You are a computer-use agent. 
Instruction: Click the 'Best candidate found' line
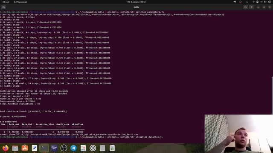click(33, 111)
